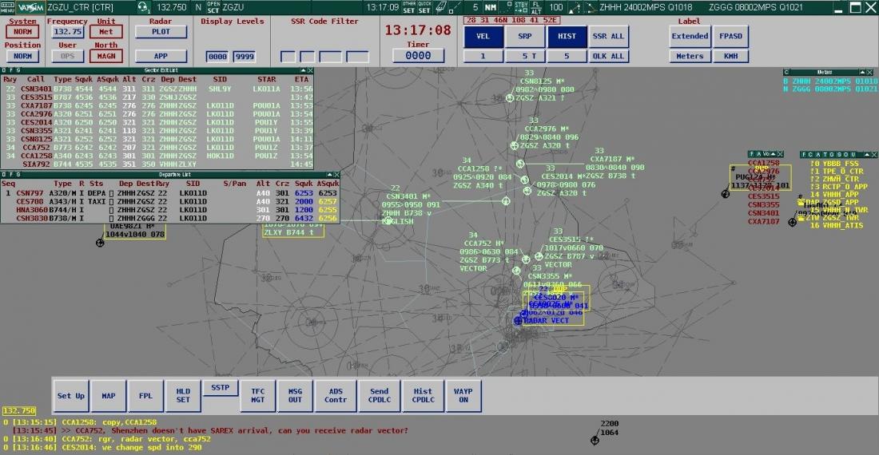Viewport: 879px width, 455px height.
Task: Collapse the aircraft list panel
Action: click(x=774, y=154)
